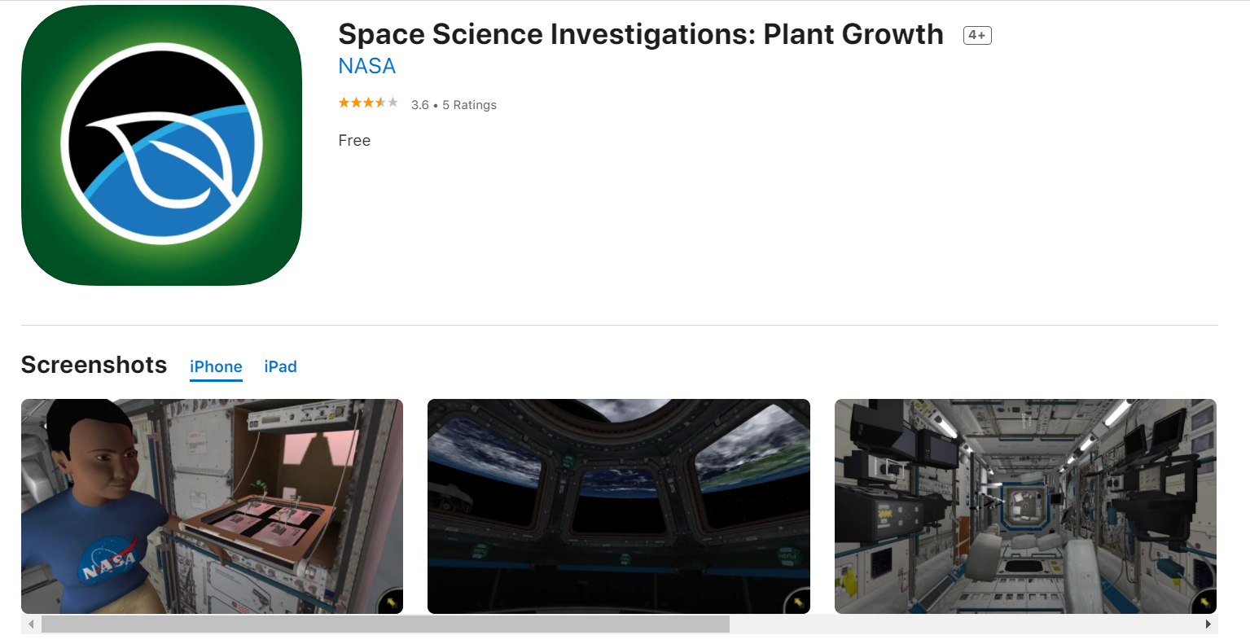Click the Screenshots section heading

click(94, 365)
